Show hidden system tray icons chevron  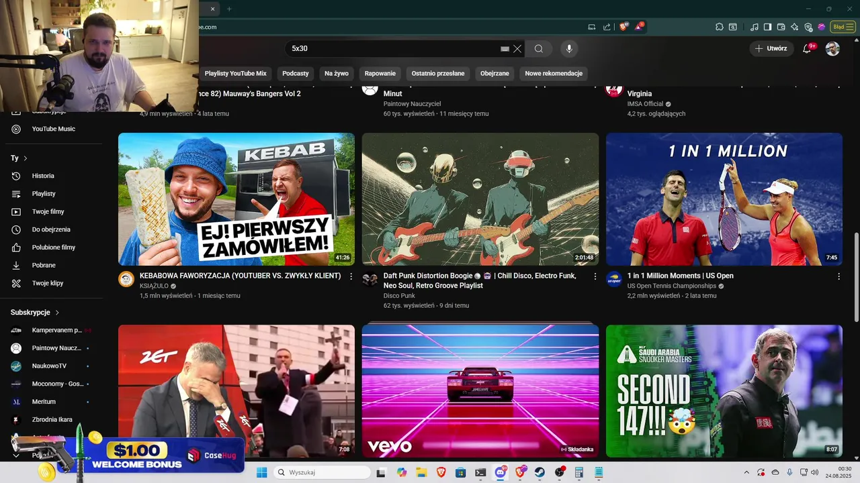(x=746, y=472)
